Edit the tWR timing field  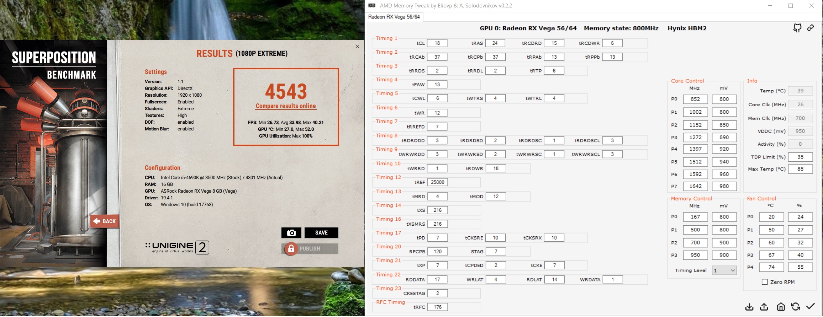coord(437,113)
